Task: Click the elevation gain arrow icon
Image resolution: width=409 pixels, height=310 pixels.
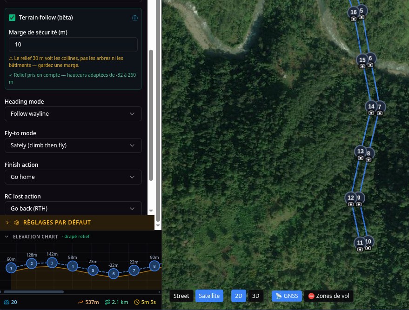Action: coord(80,302)
